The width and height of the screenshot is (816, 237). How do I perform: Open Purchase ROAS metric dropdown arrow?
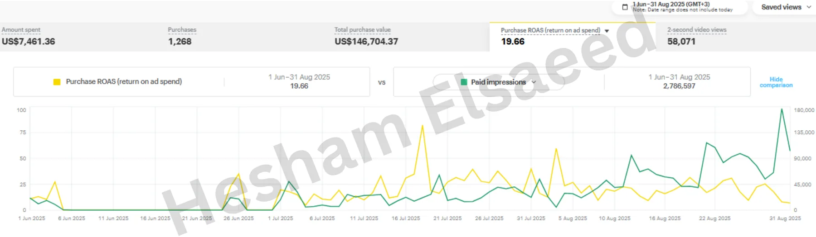click(607, 31)
